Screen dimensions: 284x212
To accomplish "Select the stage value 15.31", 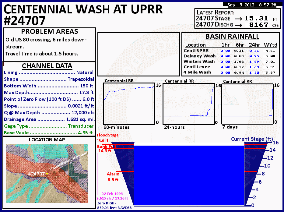I will pyautogui.click(x=256, y=18).
